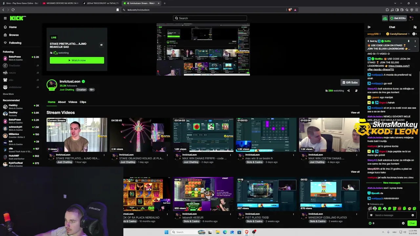Open the chat users list icon
420x236 pixels.
[x=415, y=27]
